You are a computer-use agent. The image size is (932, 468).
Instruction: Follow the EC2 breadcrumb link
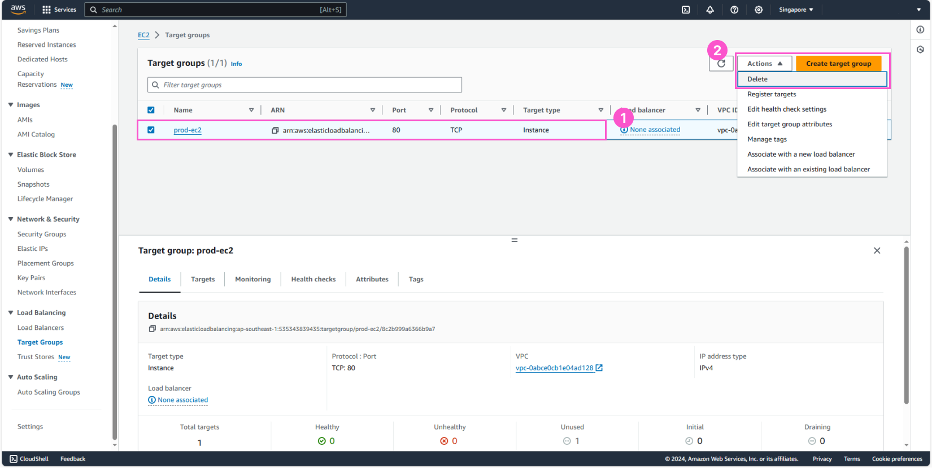(143, 35)
